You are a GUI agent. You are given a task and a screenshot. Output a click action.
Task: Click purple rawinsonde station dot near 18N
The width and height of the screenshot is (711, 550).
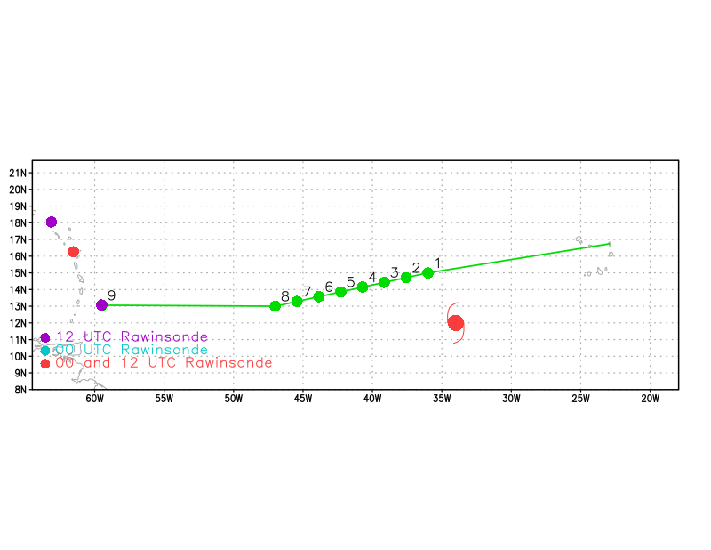(x=52, y=222)
